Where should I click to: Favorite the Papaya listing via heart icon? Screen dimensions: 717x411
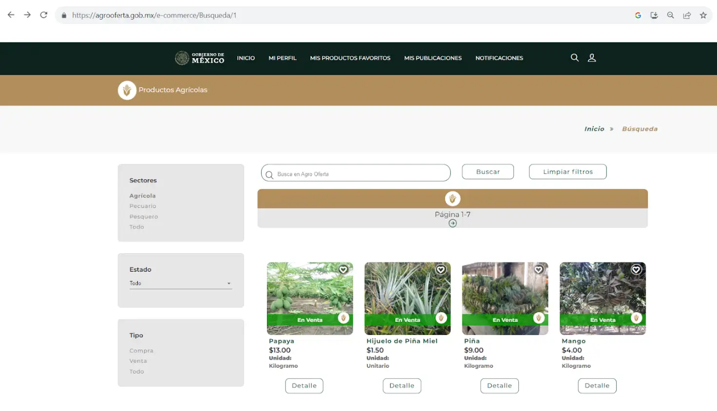[343, 269]
